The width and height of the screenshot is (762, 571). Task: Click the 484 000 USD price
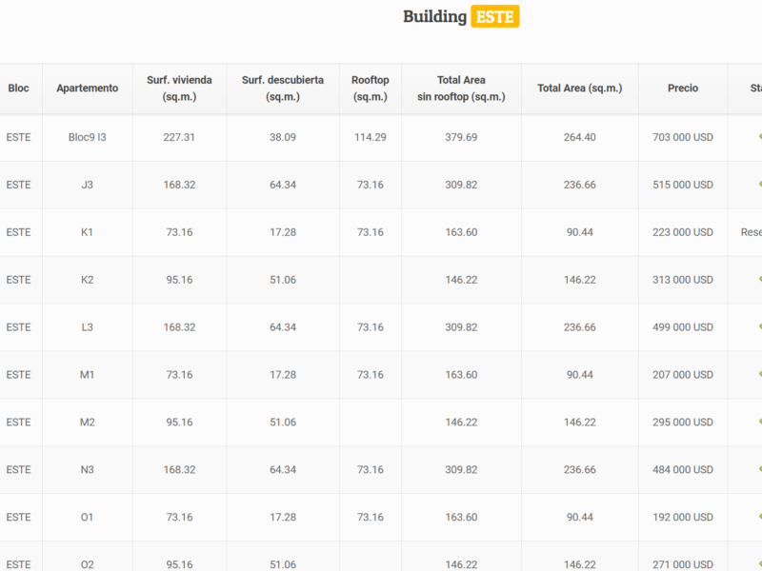pos(683,470)
